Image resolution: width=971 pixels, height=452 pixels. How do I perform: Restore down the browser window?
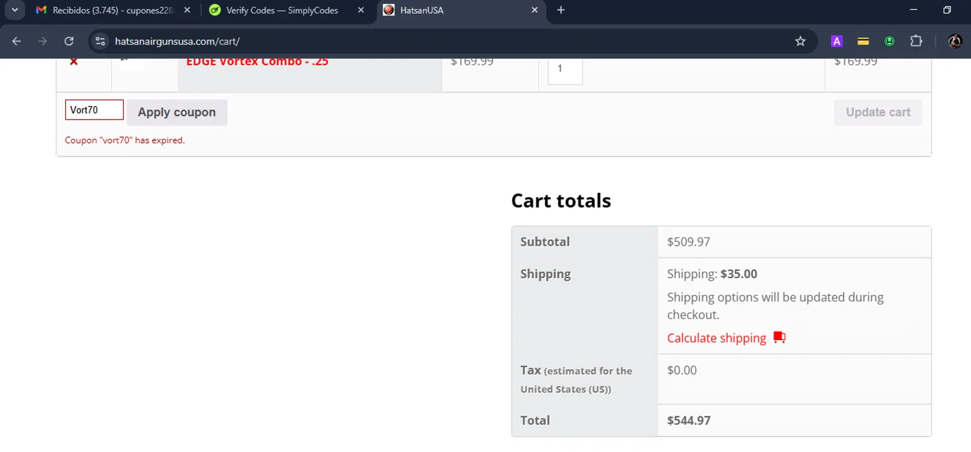[x=947, y=10]
